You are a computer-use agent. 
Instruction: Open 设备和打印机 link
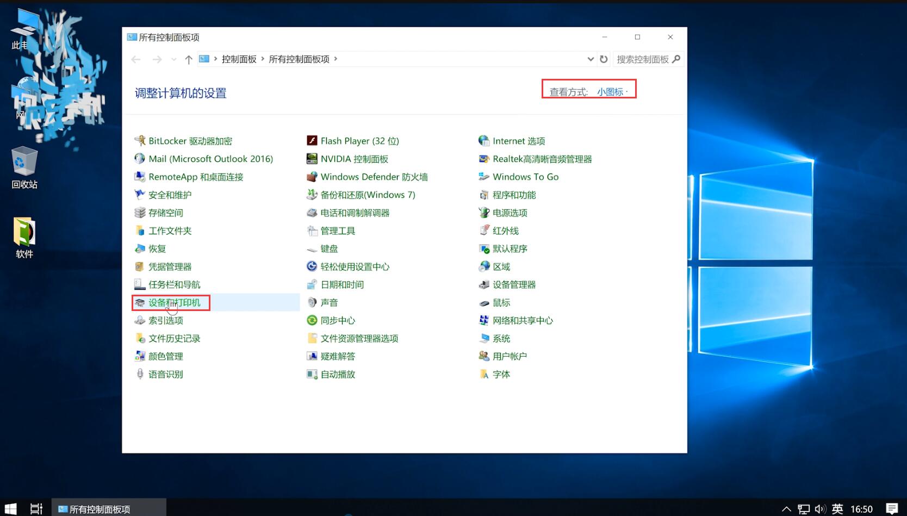click(175, 302)
